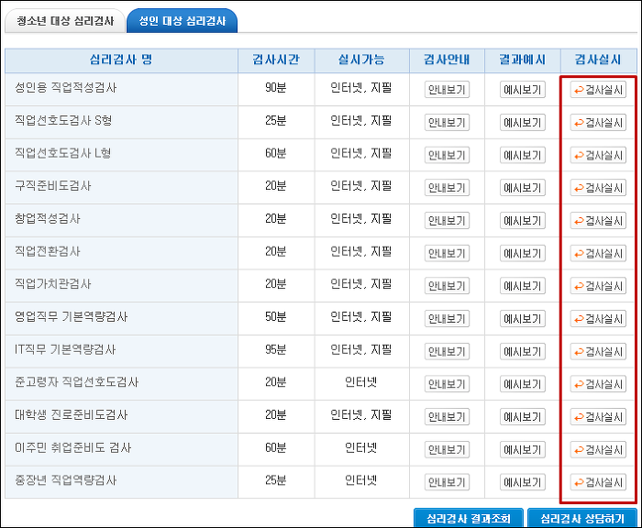Open 안내보기 for 직업가치관검사
This screenshot has height=528, width=642.
[x=447, y=286]
